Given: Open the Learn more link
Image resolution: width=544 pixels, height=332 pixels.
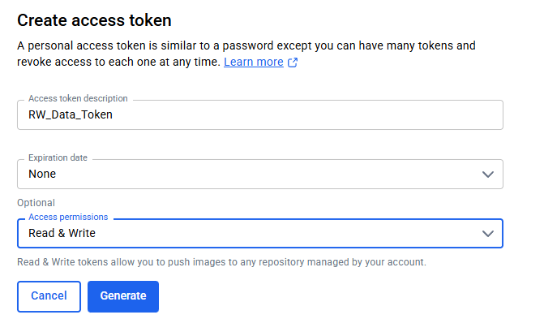Looking at the screenshot, I should click(254, 63).
